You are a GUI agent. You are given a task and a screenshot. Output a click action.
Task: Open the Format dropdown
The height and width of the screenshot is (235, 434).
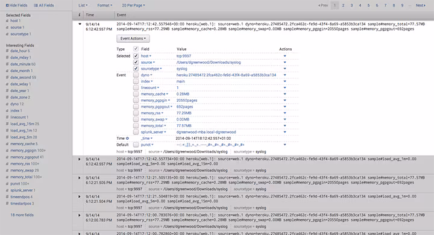105,5
